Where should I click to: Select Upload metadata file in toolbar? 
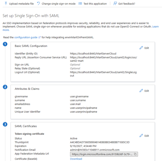click(x=19, y=4)
